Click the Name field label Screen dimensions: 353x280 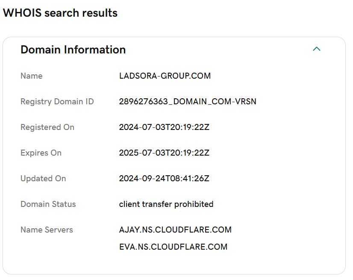pos(31,76)
